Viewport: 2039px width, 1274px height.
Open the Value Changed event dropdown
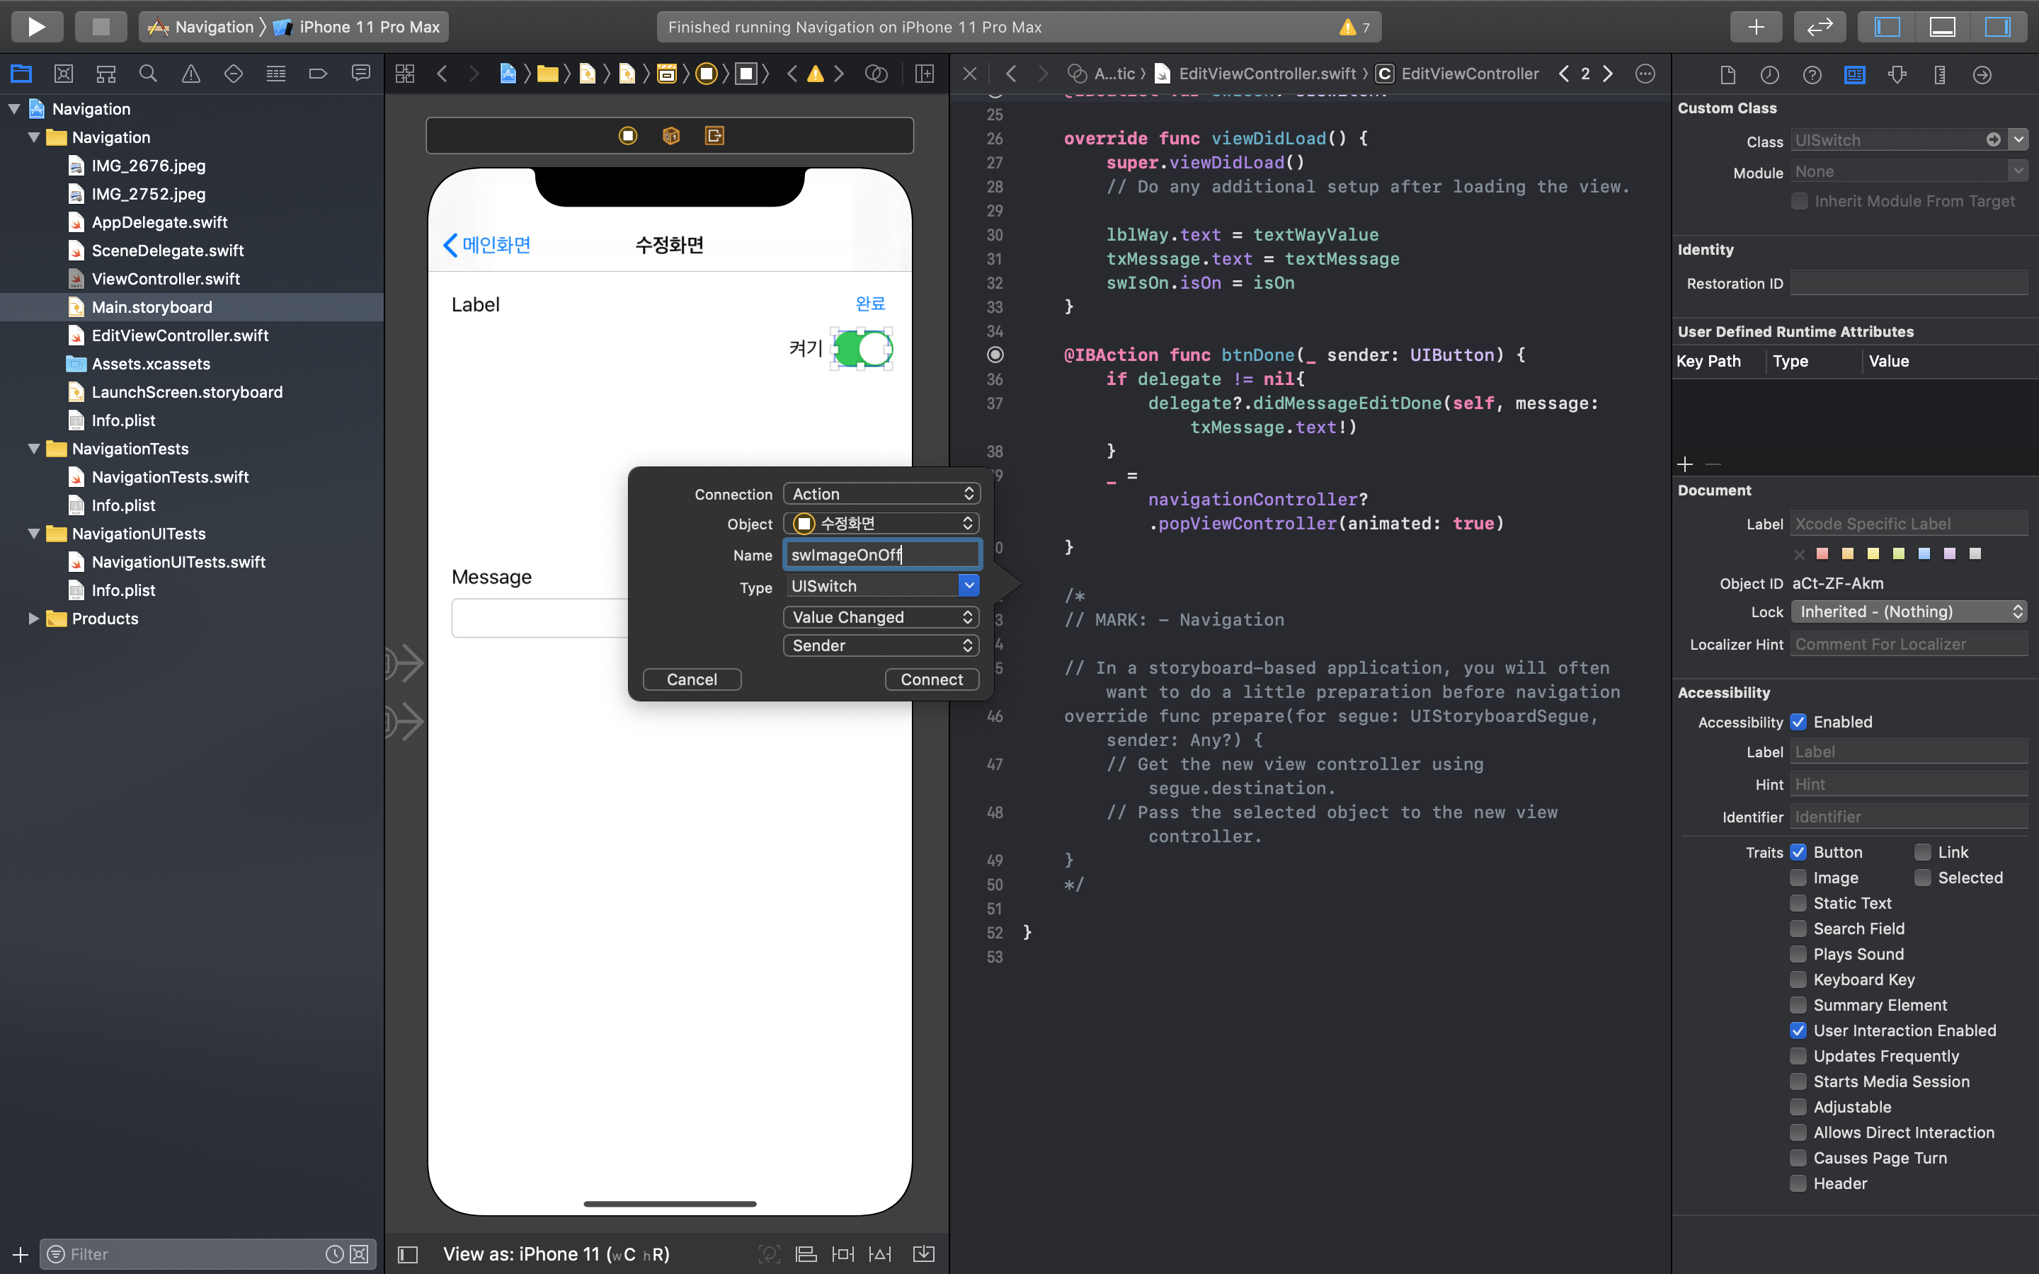coord(881,616)
